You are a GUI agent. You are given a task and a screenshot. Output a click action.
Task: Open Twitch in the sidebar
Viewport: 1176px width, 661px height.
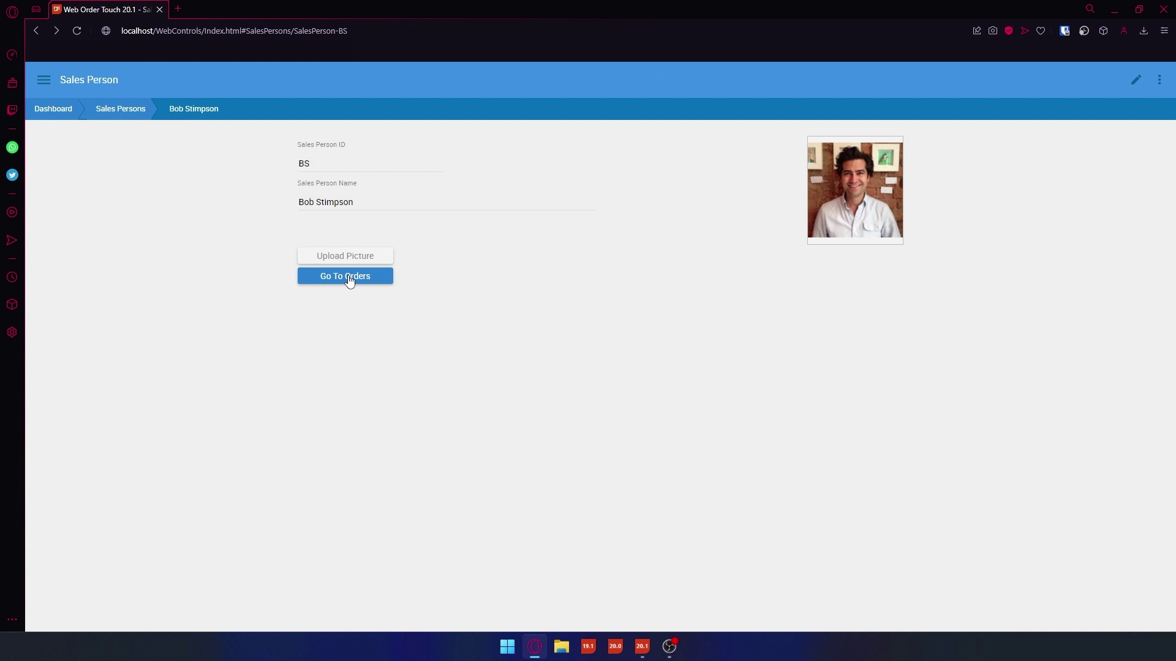coord(12,110)
